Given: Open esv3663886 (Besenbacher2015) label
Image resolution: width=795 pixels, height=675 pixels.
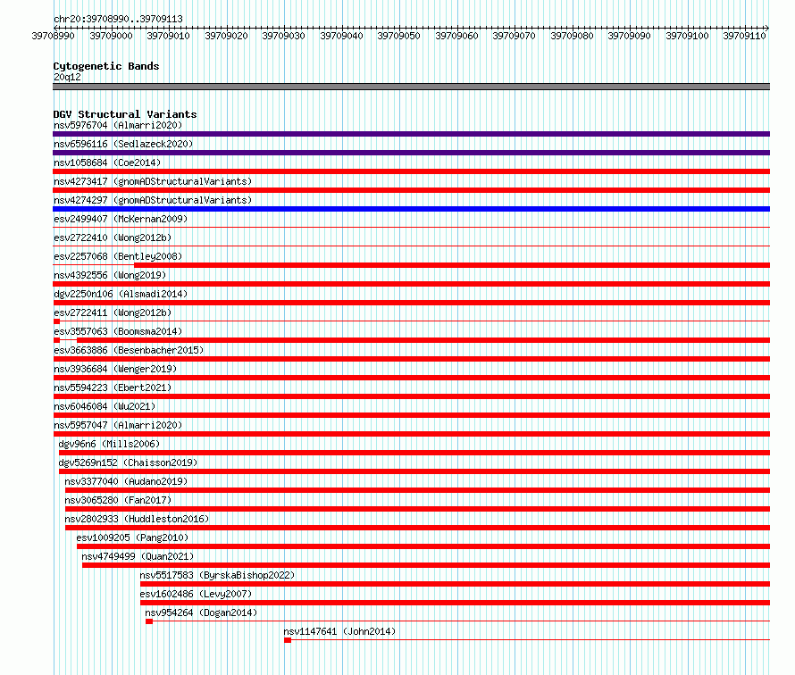Looking at the screenshot, I should tap(129, 350).
